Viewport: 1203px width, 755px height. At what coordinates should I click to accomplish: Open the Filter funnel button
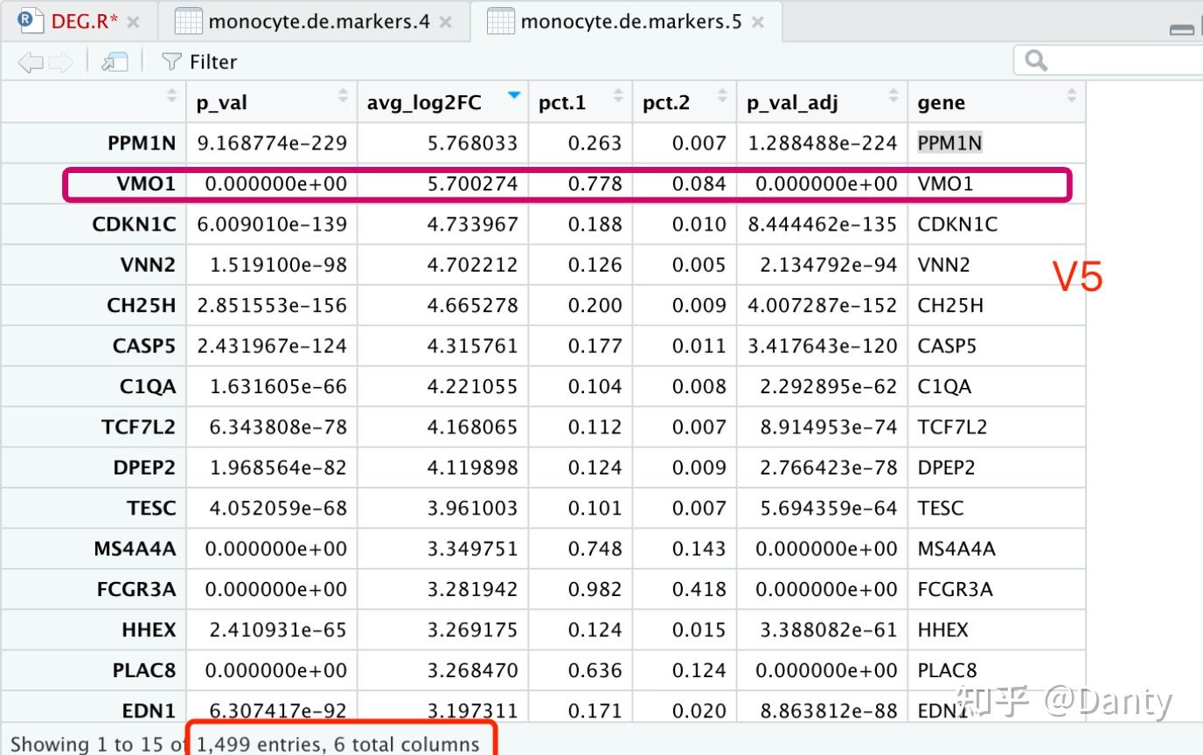pyautogui.click(x=199, y=61)
